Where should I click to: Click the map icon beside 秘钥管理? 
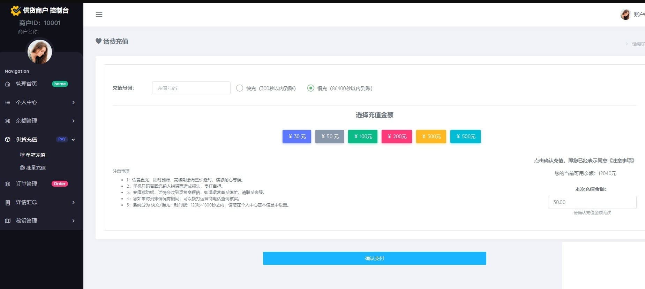(x=8, y=221)
